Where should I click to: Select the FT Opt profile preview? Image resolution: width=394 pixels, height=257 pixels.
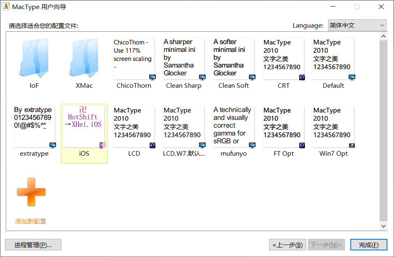coord(284,127)
